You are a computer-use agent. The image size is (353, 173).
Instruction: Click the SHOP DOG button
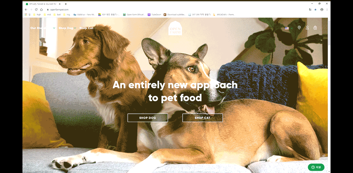point(148,118)
